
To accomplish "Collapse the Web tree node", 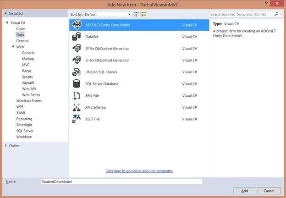I will click(13, 47).
